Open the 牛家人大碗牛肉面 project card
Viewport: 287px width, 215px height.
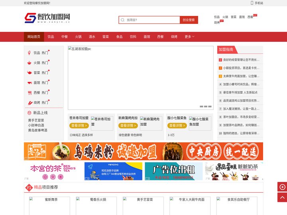click(190, 206)
